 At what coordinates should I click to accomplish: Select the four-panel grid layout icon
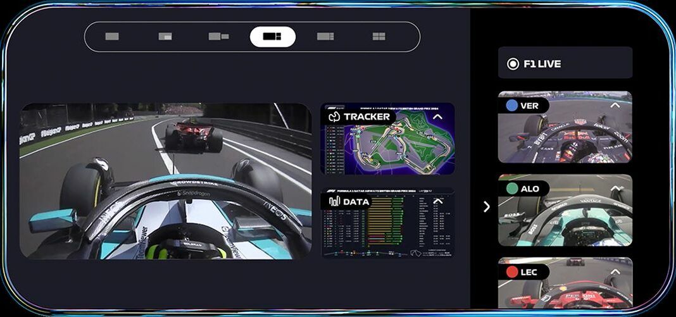[379, 37]
